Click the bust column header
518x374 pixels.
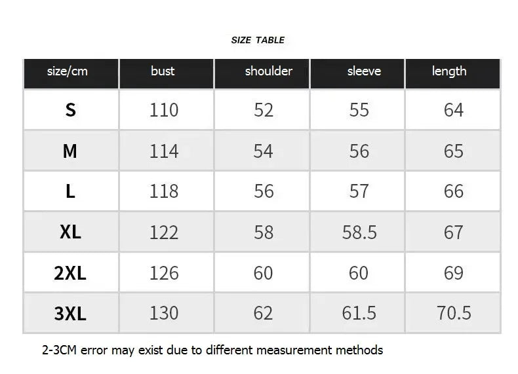point(163,71)
